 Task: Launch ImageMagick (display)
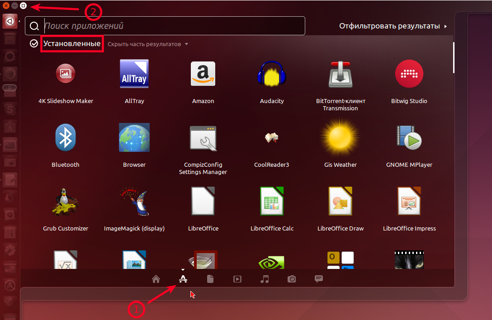[134, 202]
